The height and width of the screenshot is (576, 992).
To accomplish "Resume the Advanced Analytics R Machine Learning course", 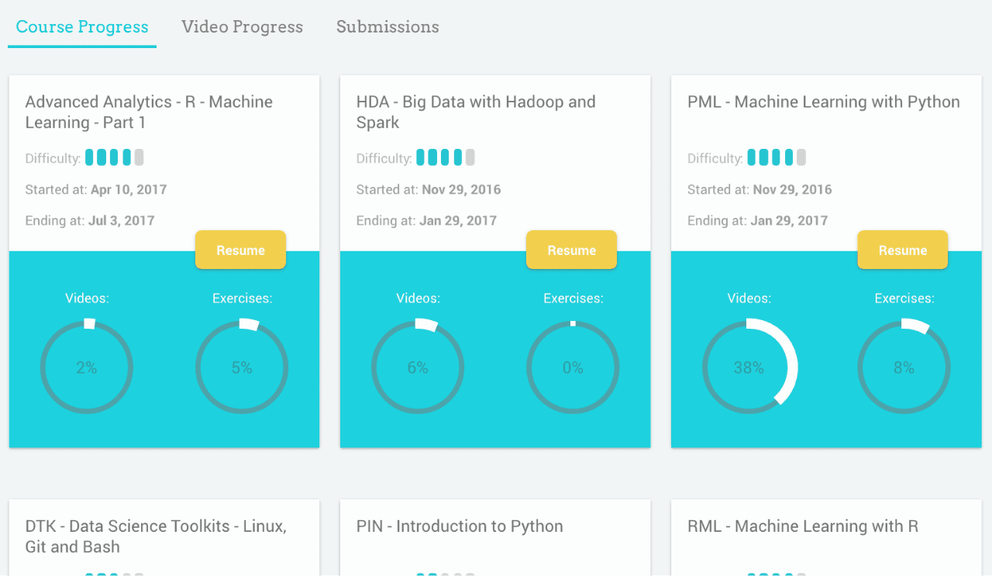I will click(x=240, y=250).
